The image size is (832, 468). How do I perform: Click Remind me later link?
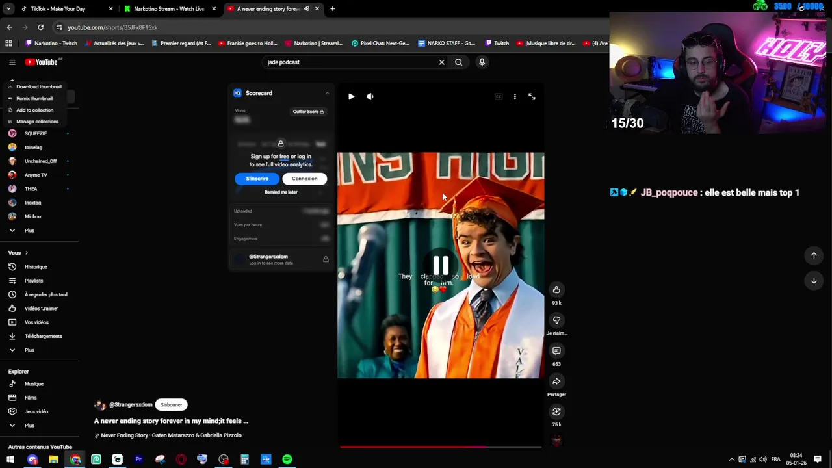(281, 192)
